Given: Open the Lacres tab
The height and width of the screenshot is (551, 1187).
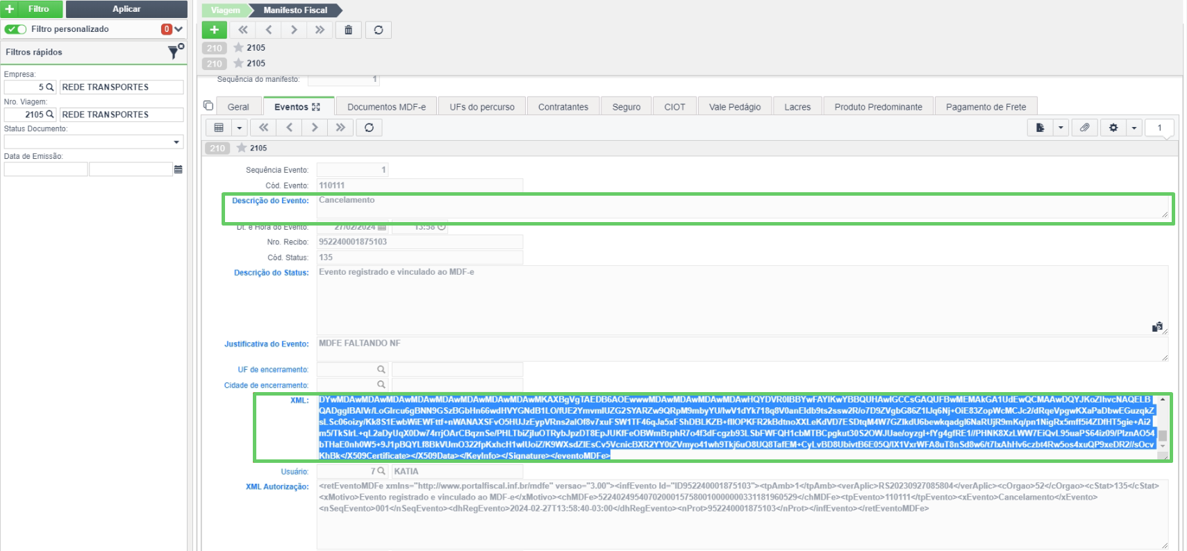Looking at the screenshot, I should click(797, 107).
